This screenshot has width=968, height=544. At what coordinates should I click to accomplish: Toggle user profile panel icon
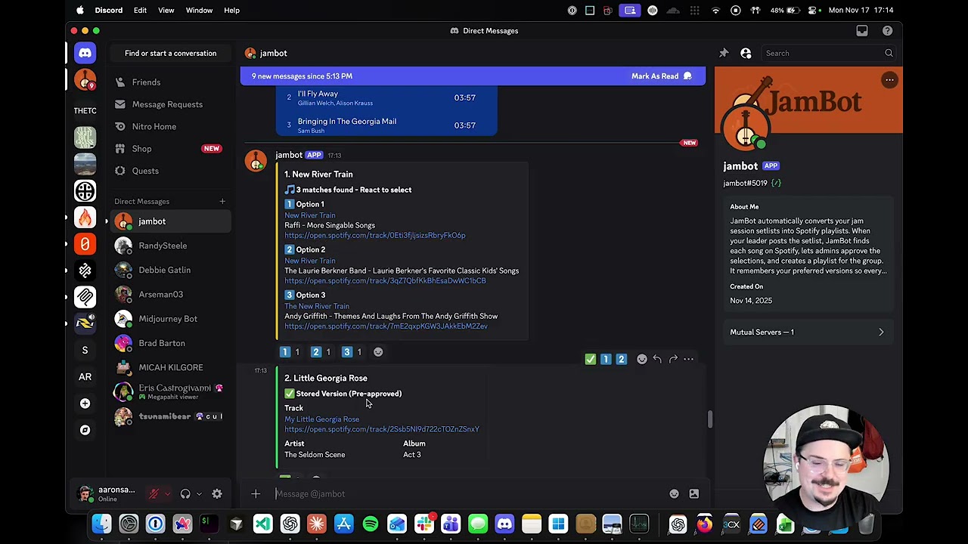pyautogui.click(x=746, y=53)
